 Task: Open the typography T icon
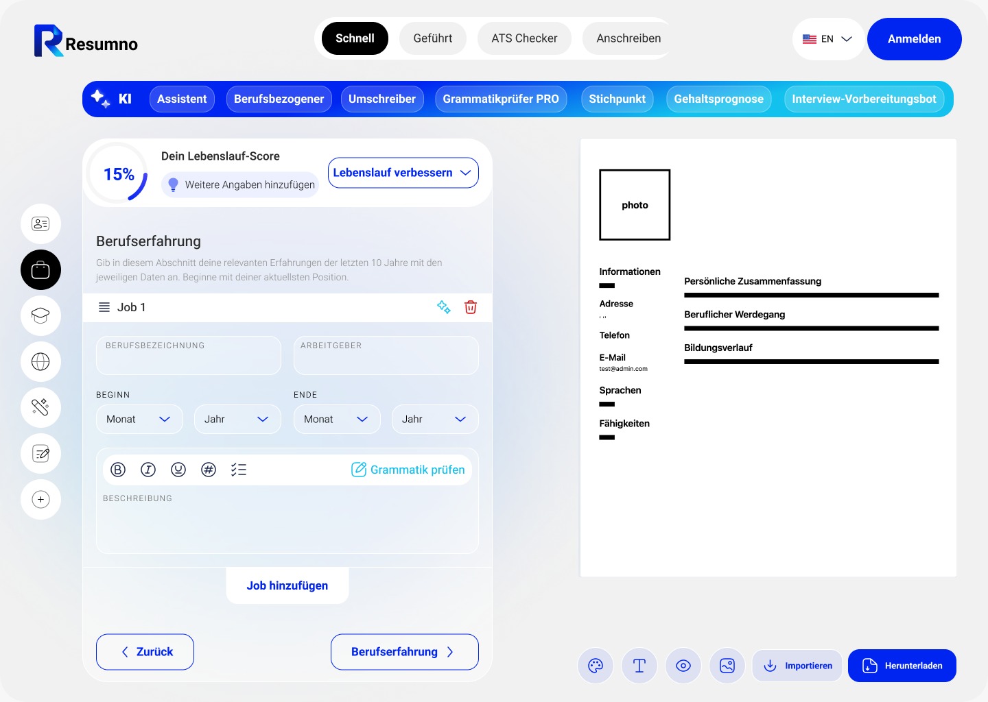tap(639, 666)
